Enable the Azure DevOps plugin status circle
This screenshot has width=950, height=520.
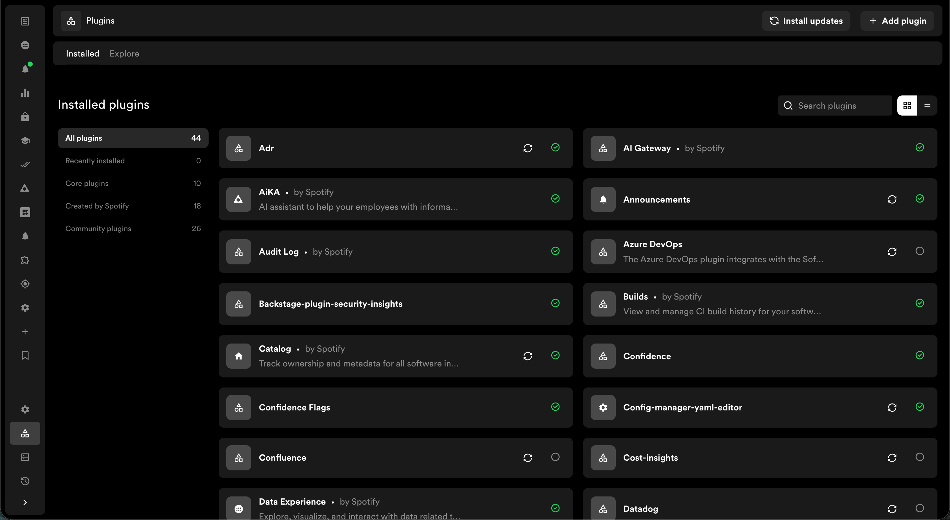pyautogui.click(x=920, y=251)
